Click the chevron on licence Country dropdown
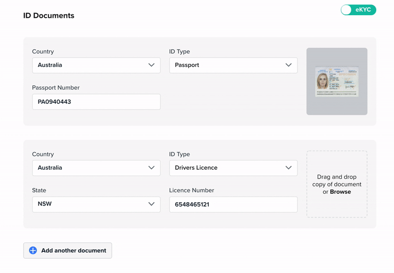 coord(151,168)
